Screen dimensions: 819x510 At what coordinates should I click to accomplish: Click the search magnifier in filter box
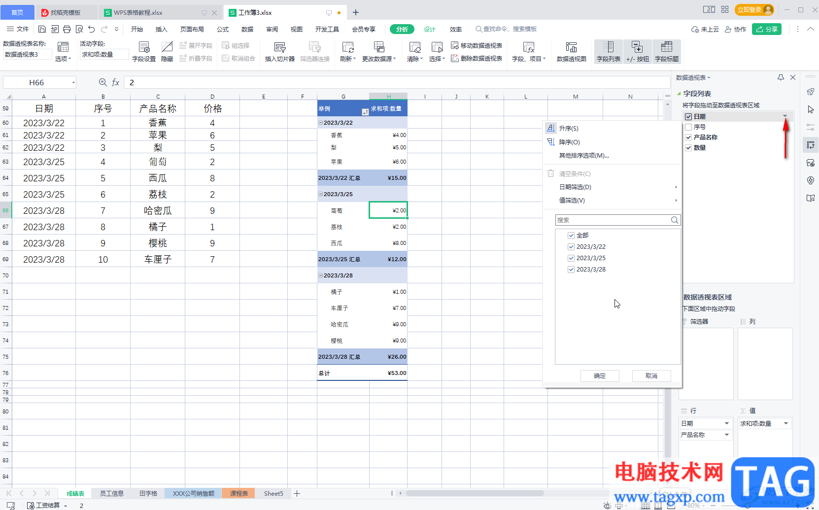point(675,220)
